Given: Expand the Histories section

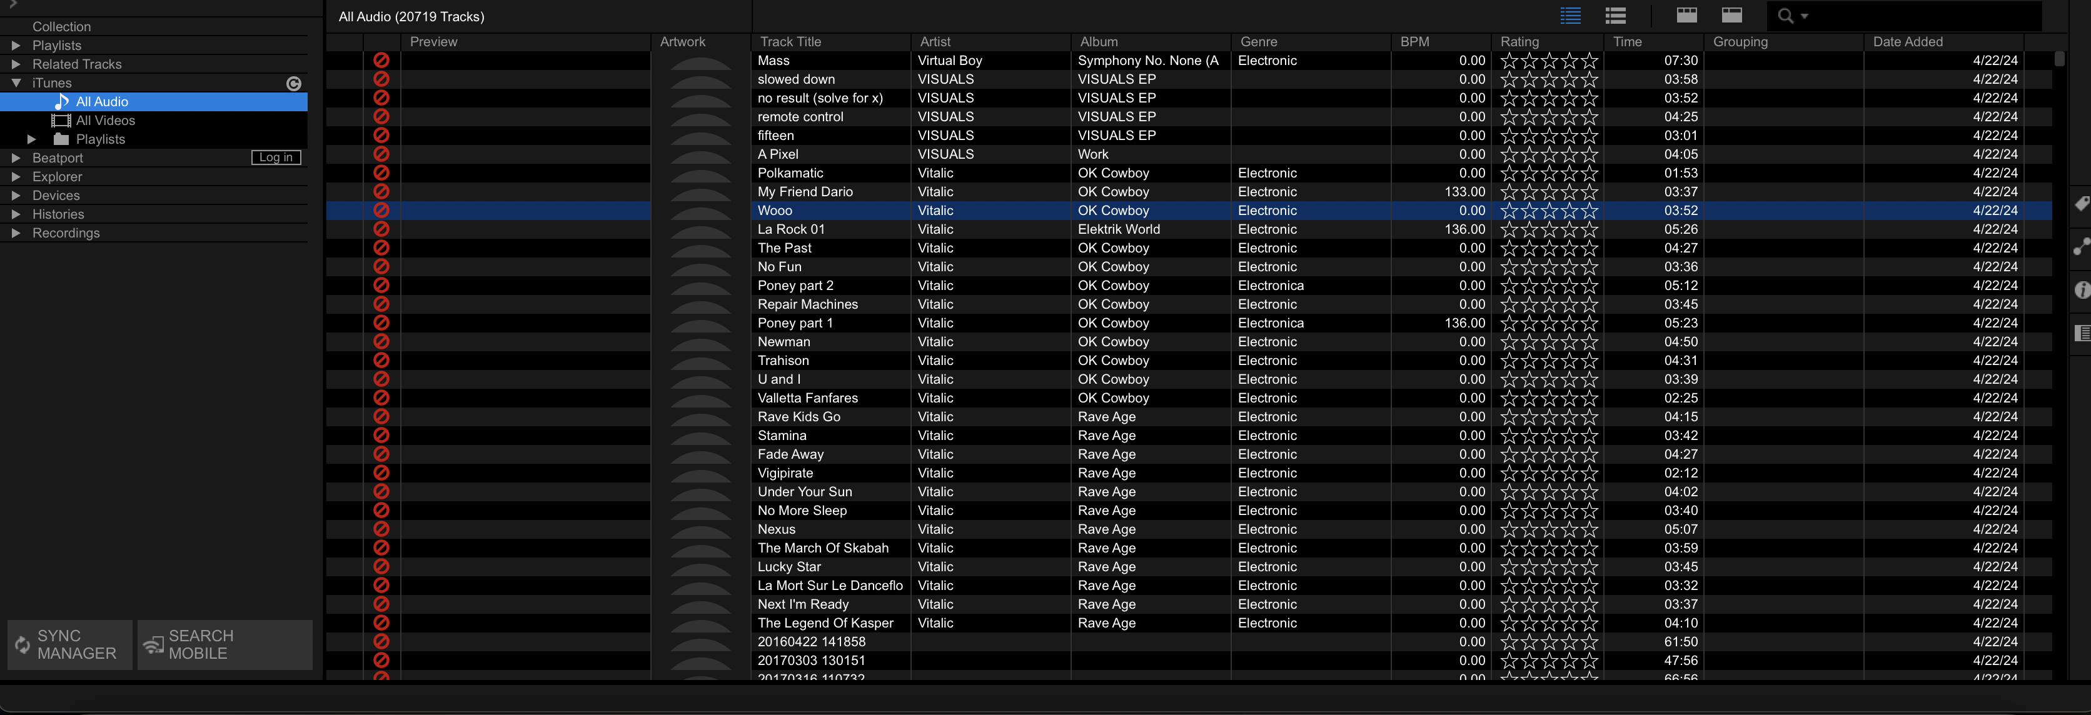Looking at the screenshot, I should [16, 214].
